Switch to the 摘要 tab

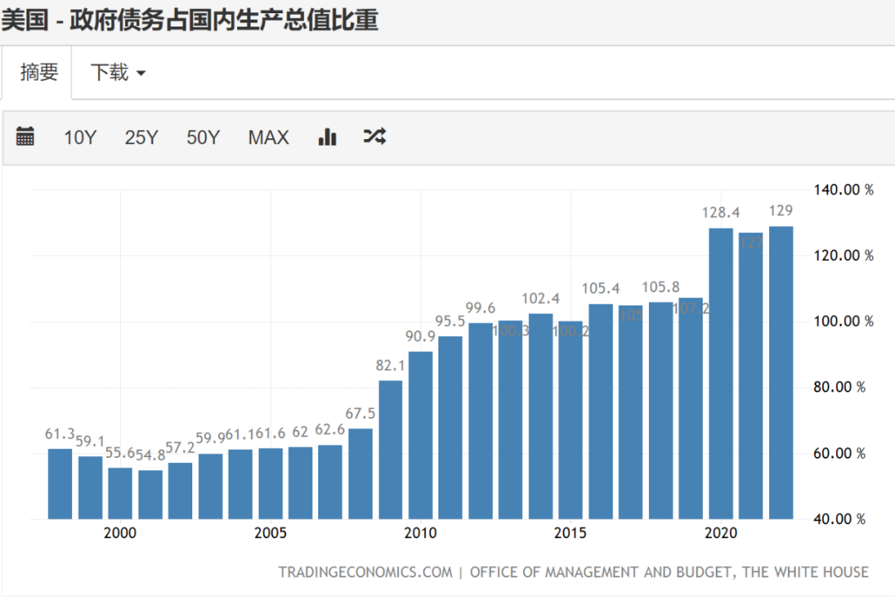click(39, 72)
